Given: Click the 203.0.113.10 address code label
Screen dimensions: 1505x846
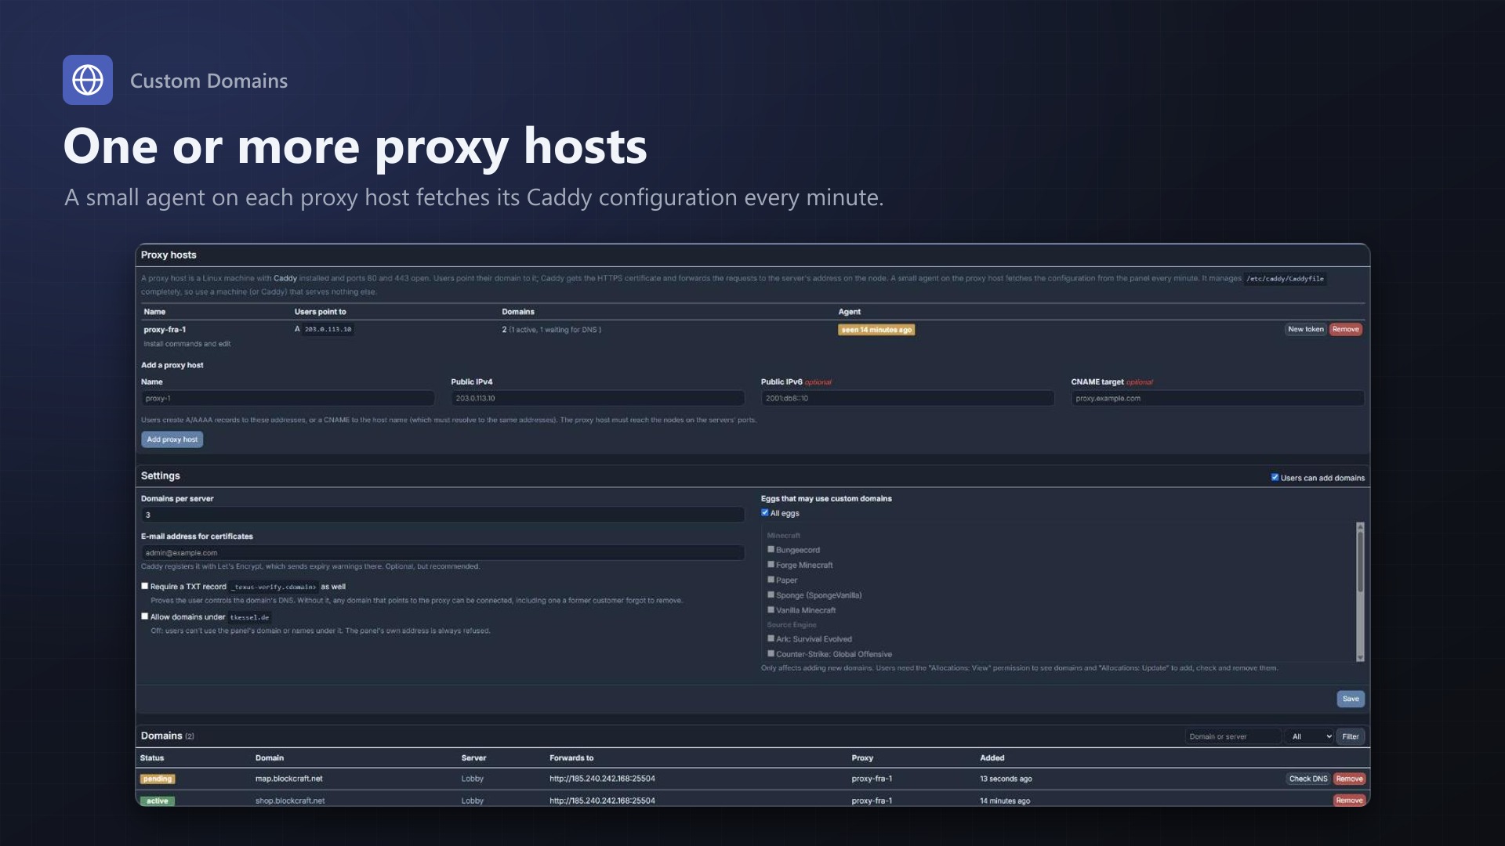Looking at the screenshot, I should coord(328,330).
